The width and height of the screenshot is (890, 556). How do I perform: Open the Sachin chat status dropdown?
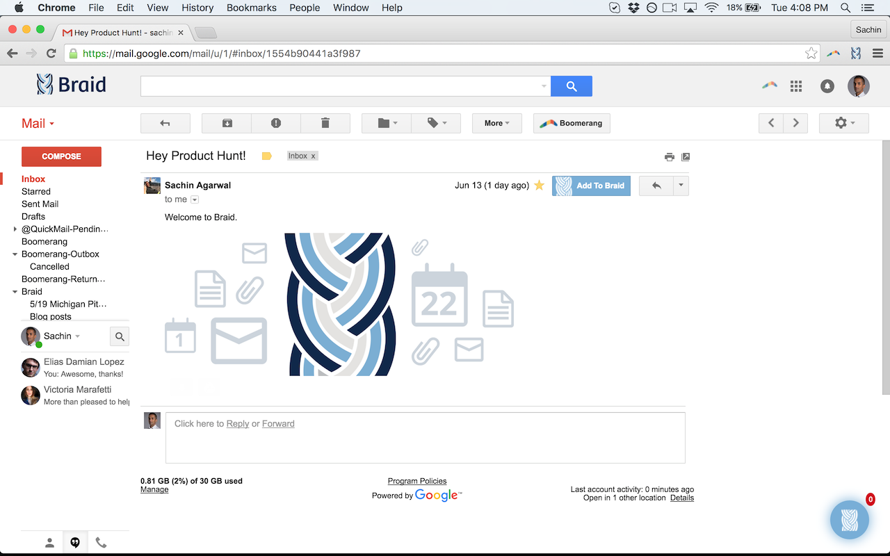pos(77,336)
